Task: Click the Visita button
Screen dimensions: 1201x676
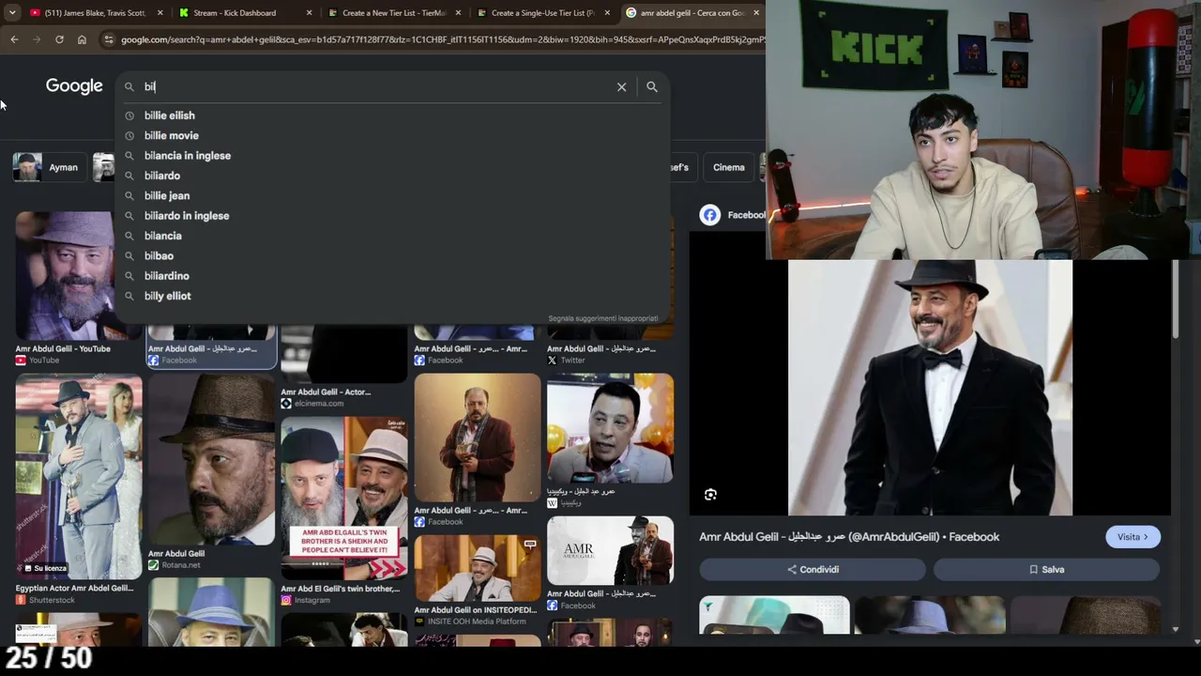Action: 1133,537
